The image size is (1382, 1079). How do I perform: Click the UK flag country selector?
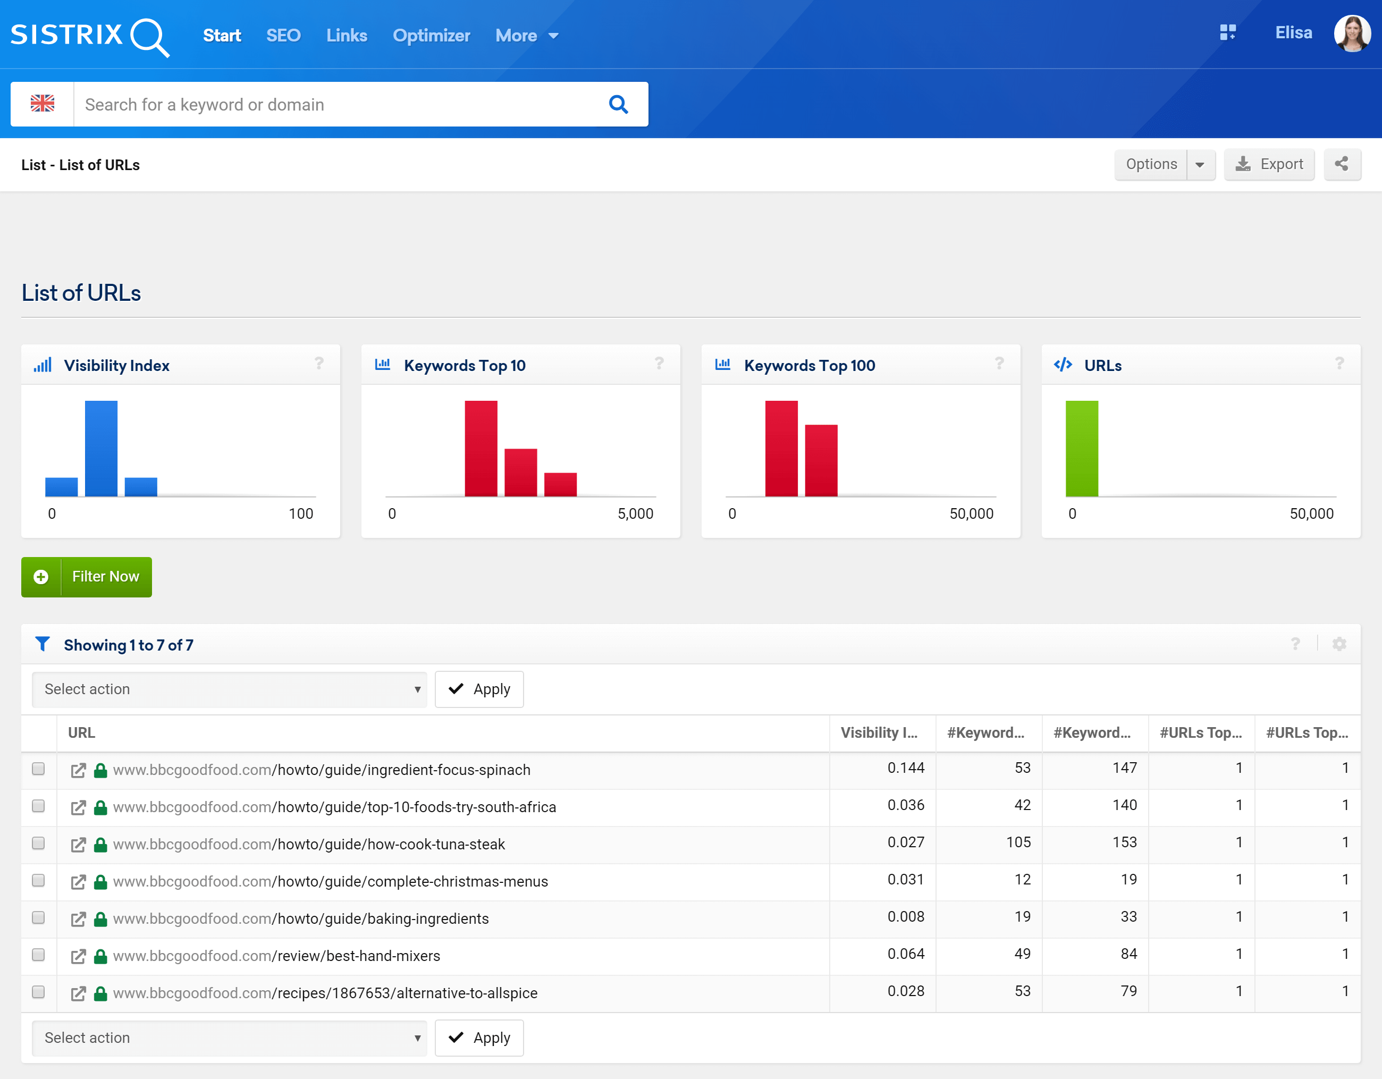[43, 104]
